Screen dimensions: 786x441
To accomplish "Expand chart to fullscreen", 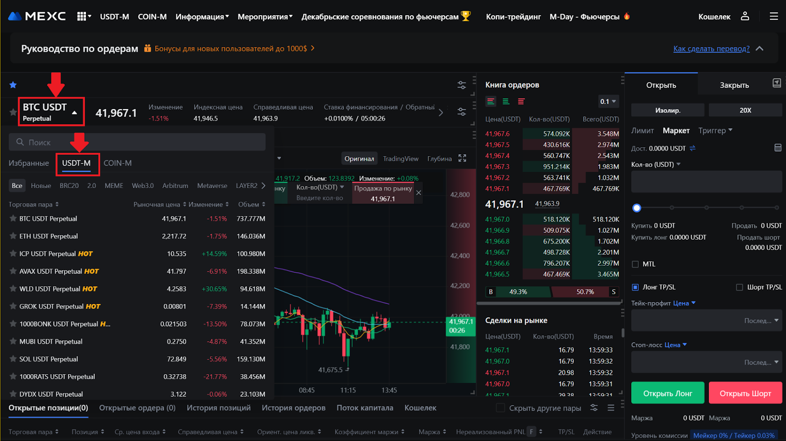I will (462, 158).
